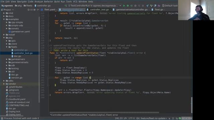214x120 pixels.
Task: Click the build icon left of run configuration
Action: pyautogui.click(x=66, y=6)
